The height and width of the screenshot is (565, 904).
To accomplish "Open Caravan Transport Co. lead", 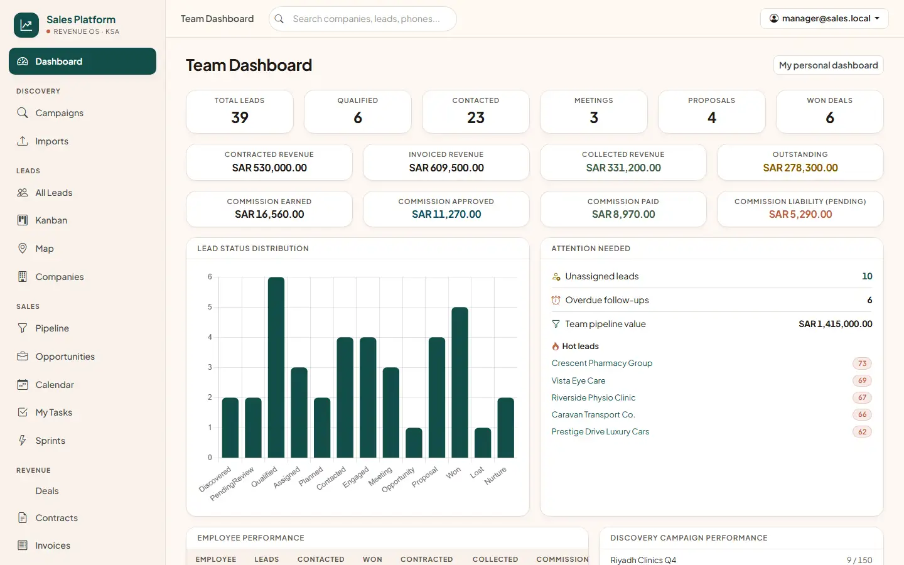I will point(593,414).
